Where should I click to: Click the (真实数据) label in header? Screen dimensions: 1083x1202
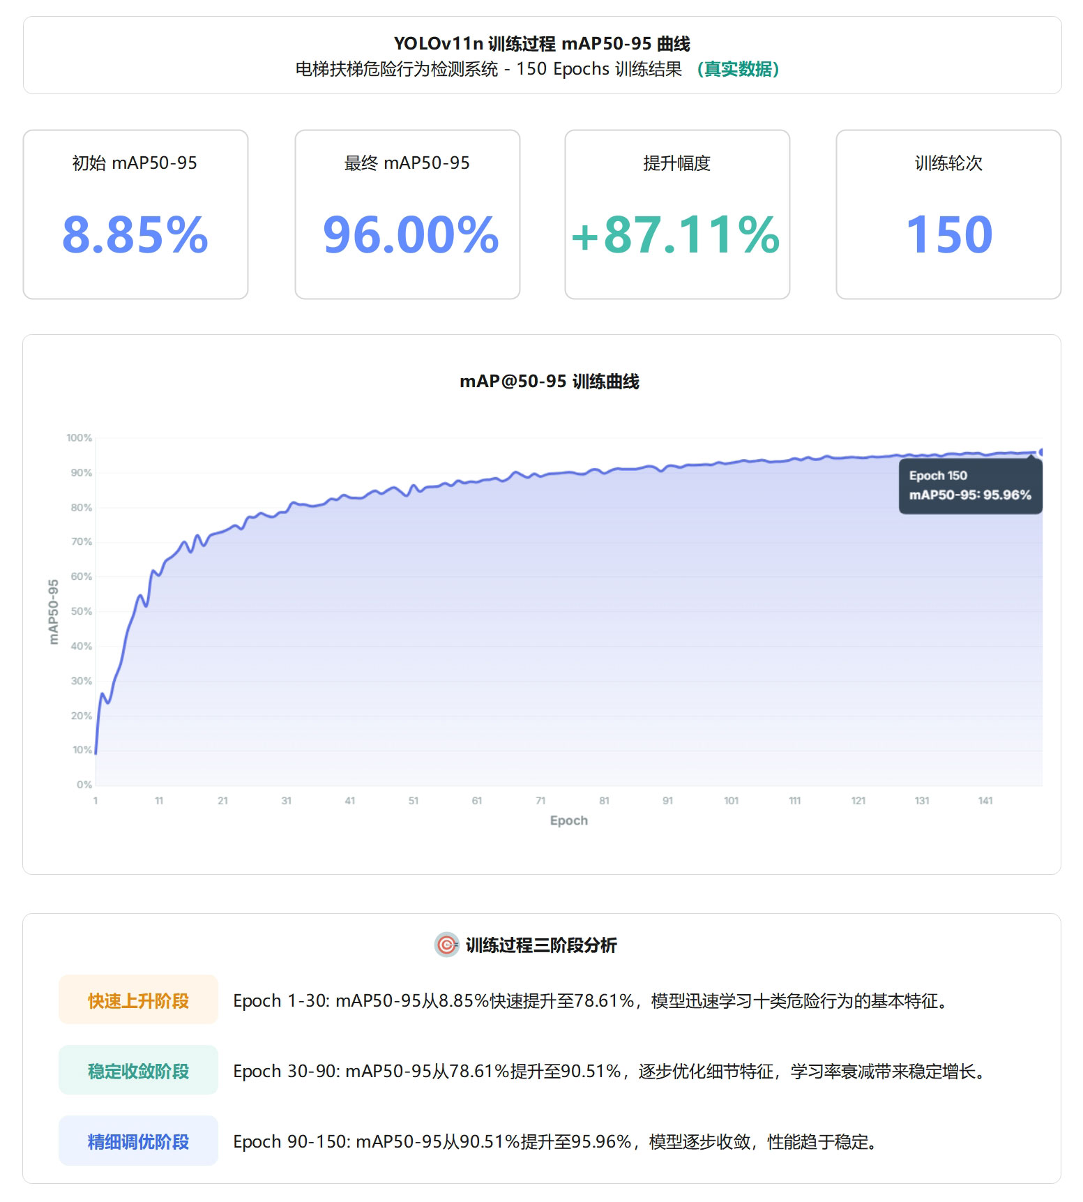[739, 69]
